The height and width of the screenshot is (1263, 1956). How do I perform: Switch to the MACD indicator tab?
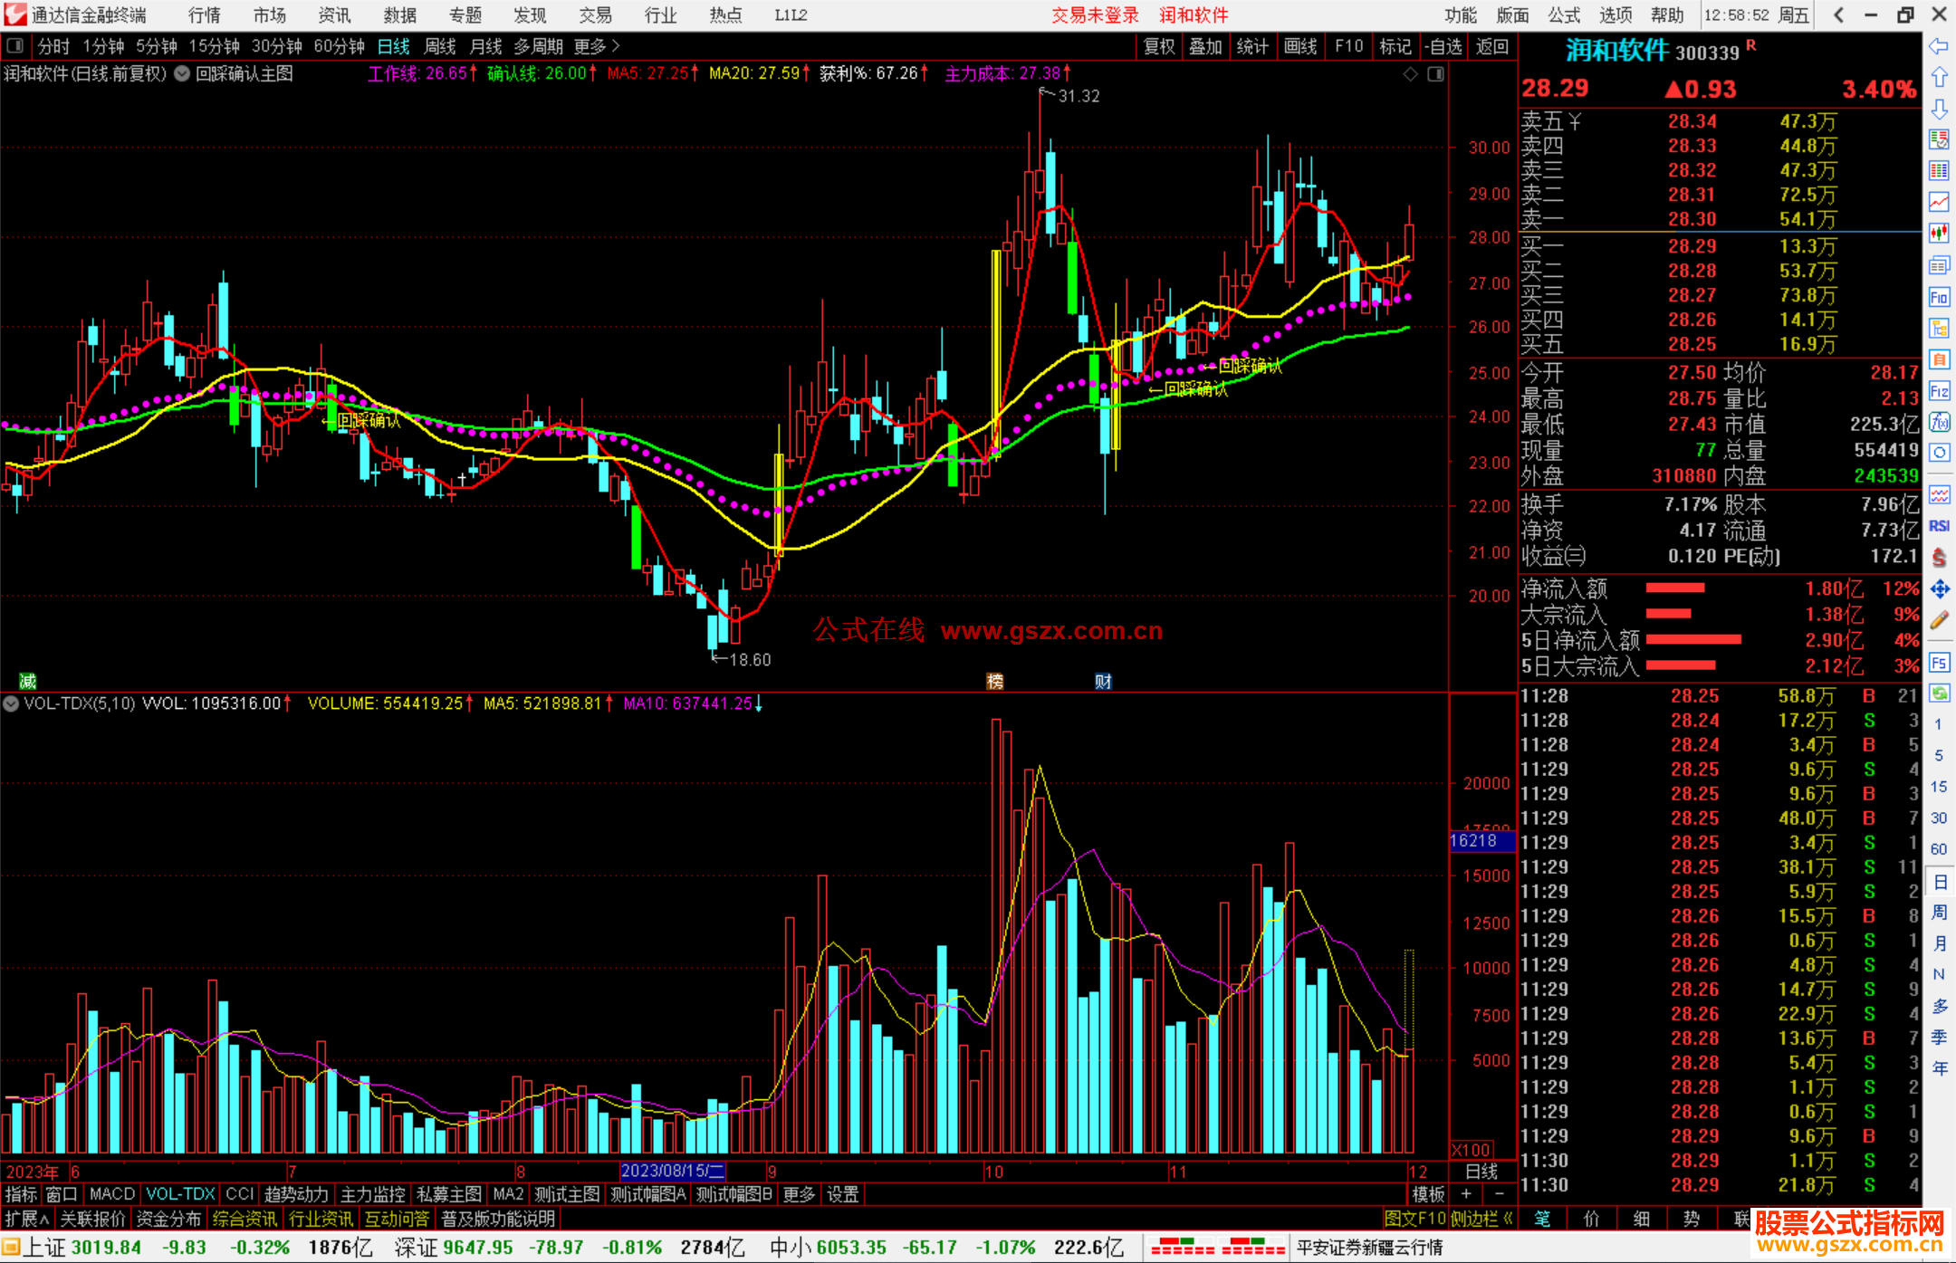click(111, 1194)
